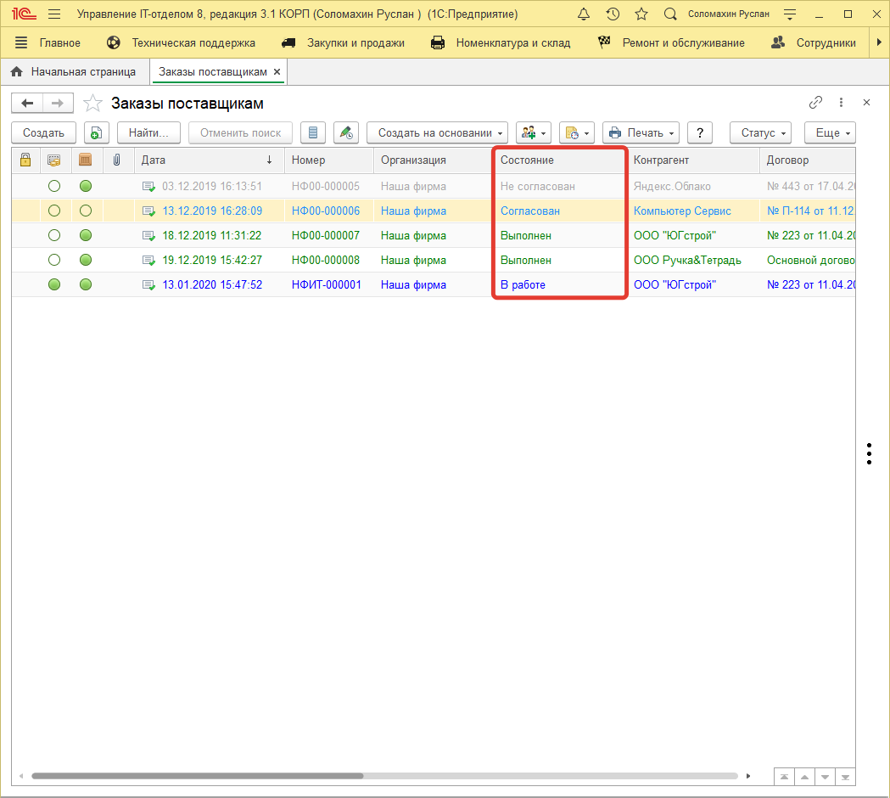This screenshot has width=890, height=798.
Task: Click the get link chain icon
Action: pyautogui.click(x=815, y=103)
